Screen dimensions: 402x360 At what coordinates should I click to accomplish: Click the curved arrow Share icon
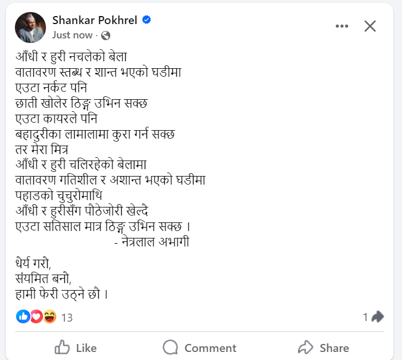click(305, 347)
